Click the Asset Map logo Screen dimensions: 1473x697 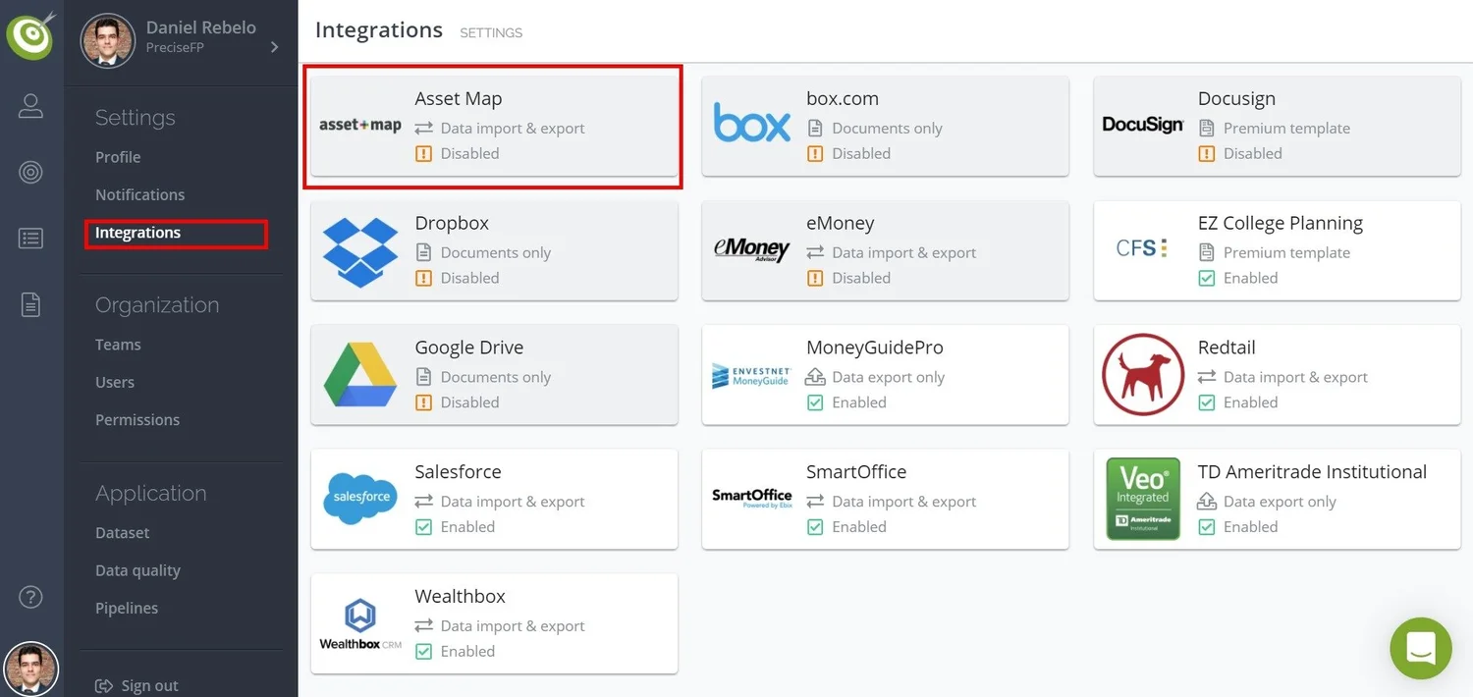(x=360, y=126)
